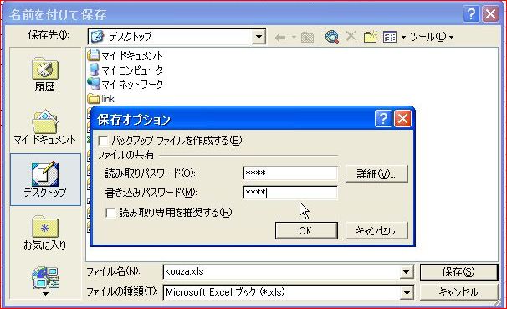507x309 pixels.
Task: Click the file name field kouza.xls
Action: coord(282,272)
